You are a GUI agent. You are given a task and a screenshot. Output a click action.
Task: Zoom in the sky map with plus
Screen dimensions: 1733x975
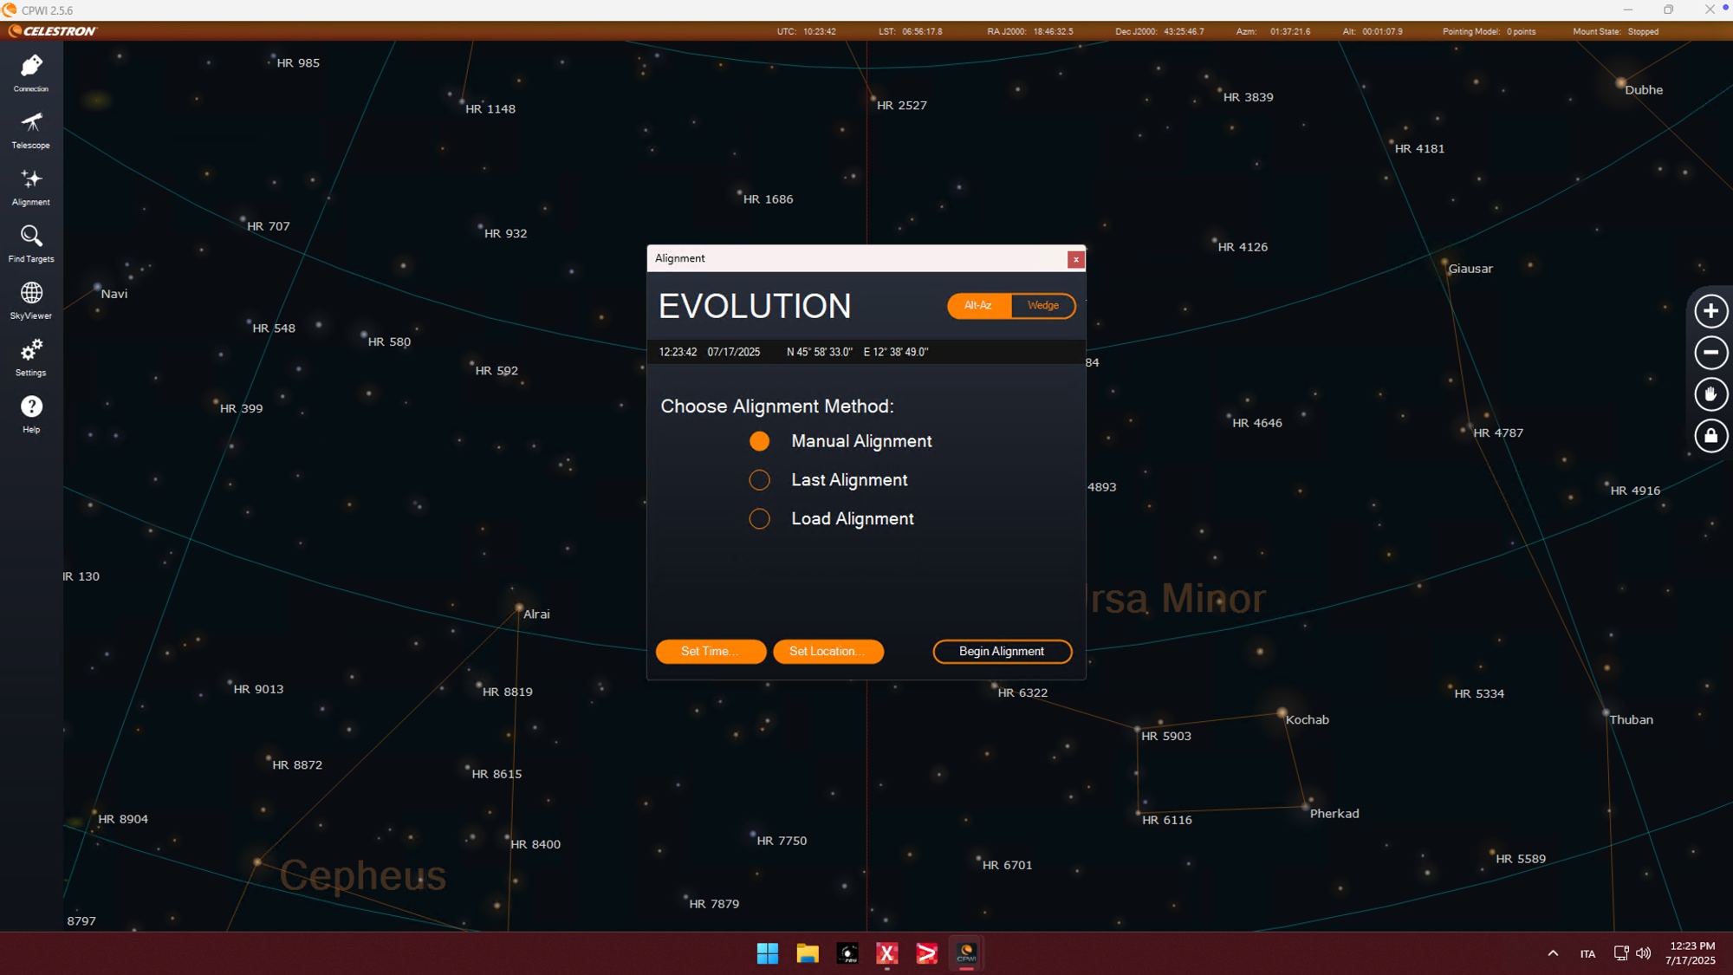1710,311
